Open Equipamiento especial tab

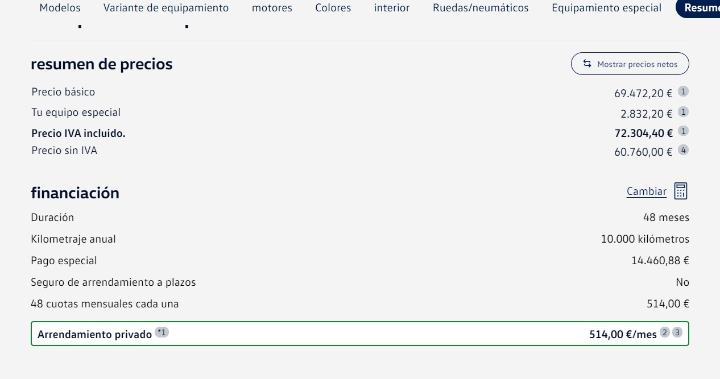click(x=607, y=8)
